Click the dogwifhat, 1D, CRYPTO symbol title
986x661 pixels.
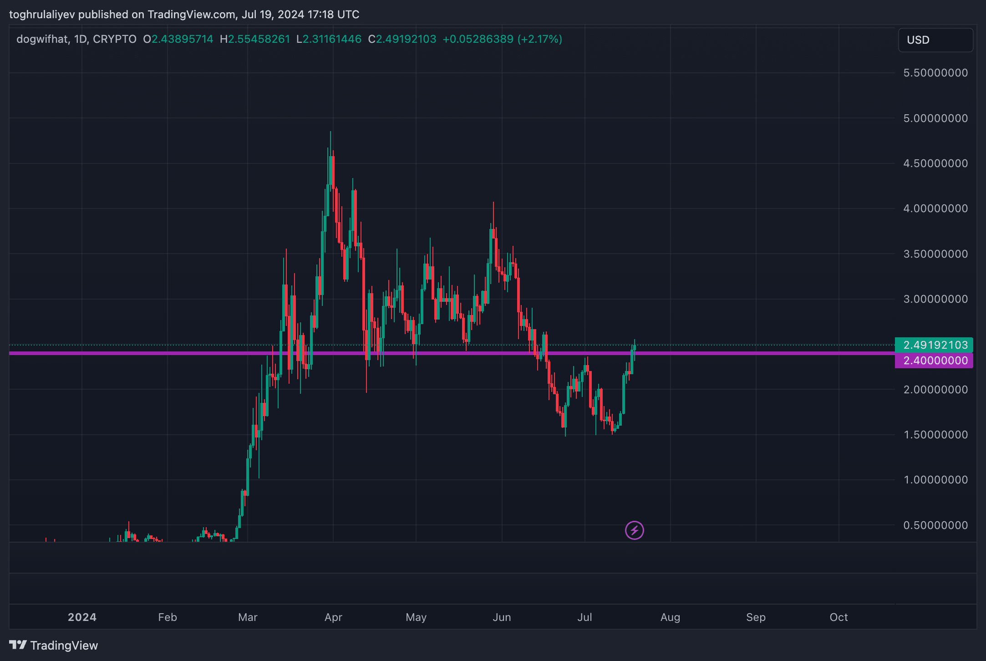[x=76, y=39]
